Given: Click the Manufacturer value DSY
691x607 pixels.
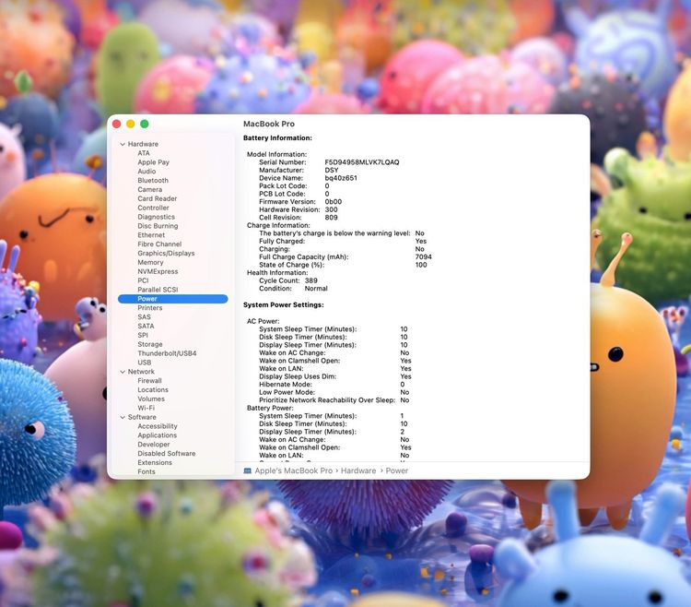Looking at the screenshot, I should pyautogui.click(x=332, y=171).
